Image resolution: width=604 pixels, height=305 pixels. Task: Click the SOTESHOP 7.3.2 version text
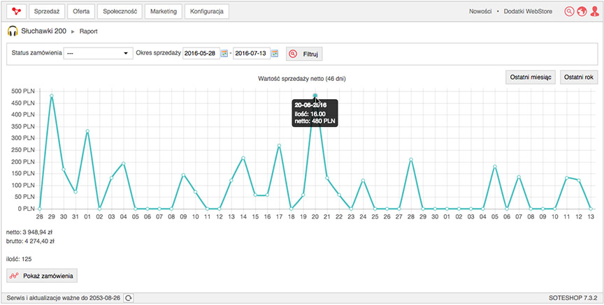tap(573, 298)
